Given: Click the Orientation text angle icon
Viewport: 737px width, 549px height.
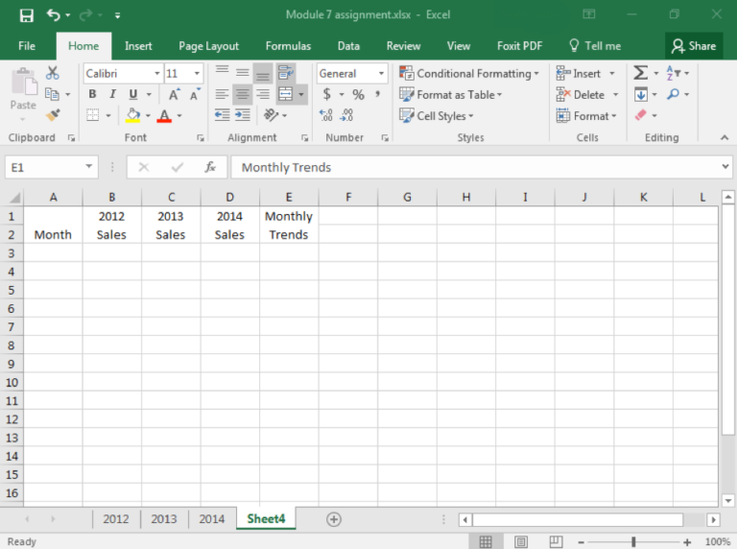Looking at the screenshot, I should click(271, 115).
